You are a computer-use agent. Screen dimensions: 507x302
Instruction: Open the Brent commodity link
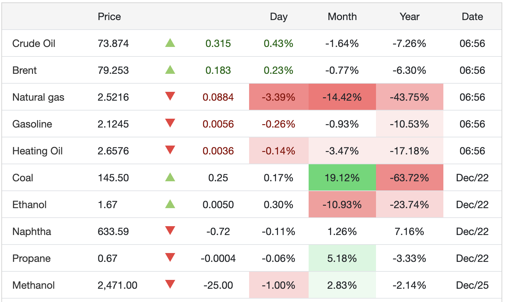[x=24, y=70]
